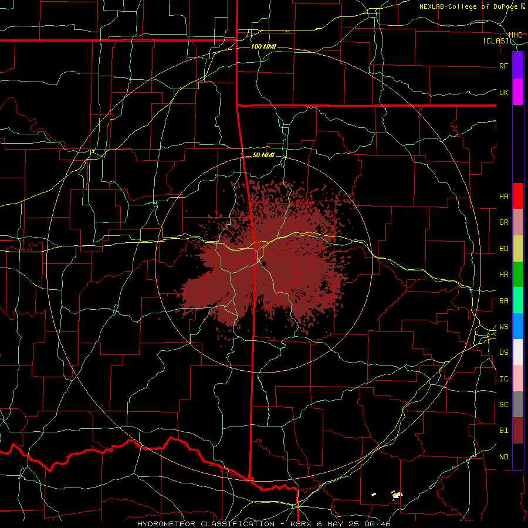Click the 50 NMI range ring label
This screenshot has width=528, height=528.
click(x=263, y=155)
